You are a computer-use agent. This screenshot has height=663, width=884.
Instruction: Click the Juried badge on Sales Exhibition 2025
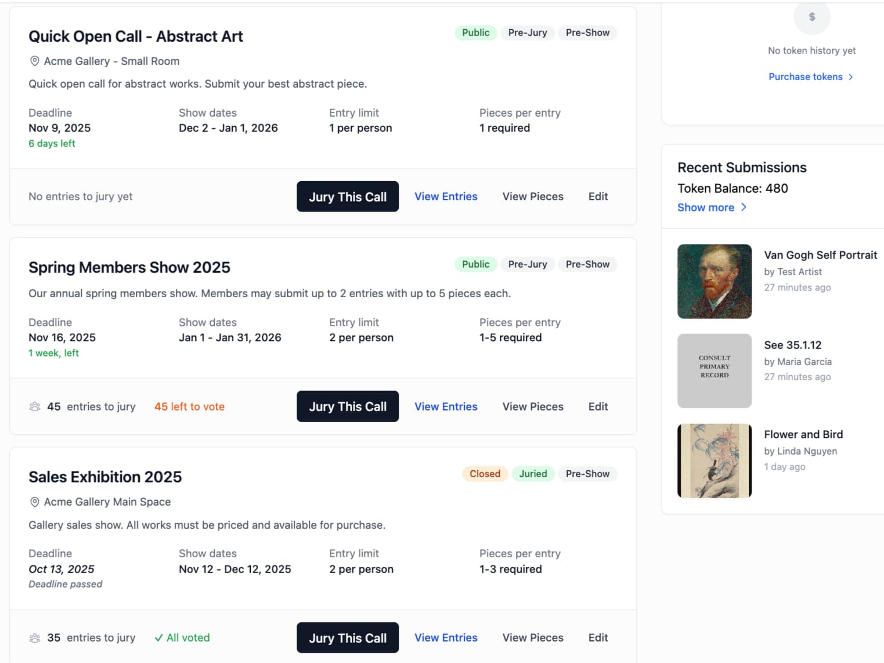pyautogui.click(x=533, y=474)
